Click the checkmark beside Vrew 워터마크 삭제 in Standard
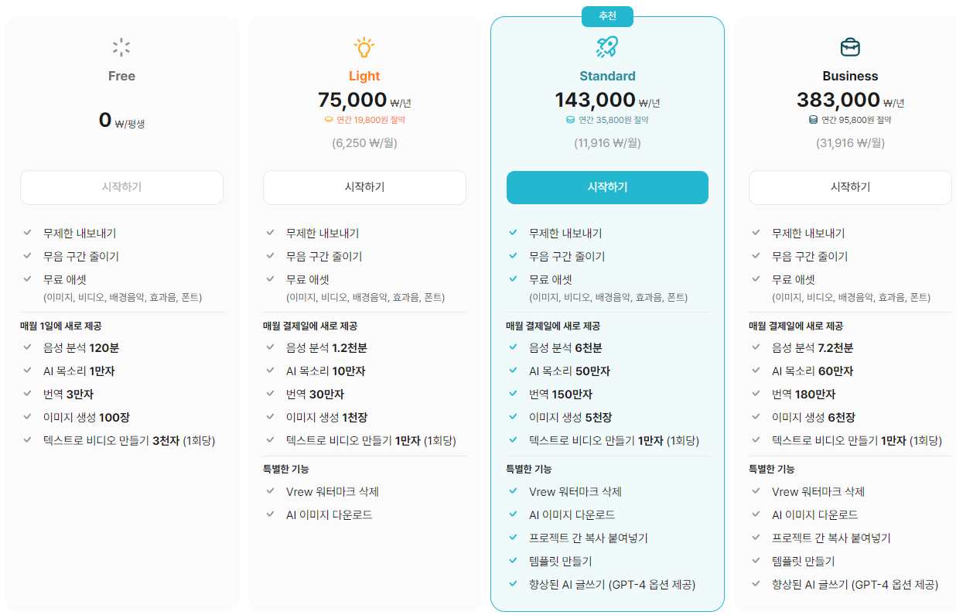The width and height of the screenshot is (956, 615). click(514, 490)
